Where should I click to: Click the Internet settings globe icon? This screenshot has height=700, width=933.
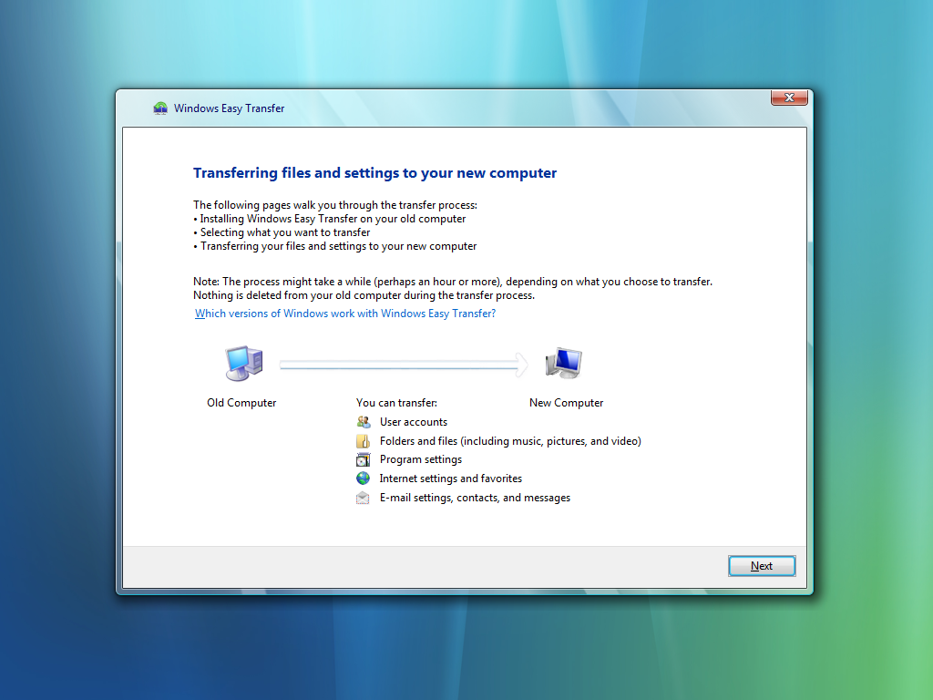click(x=363, y=479)
